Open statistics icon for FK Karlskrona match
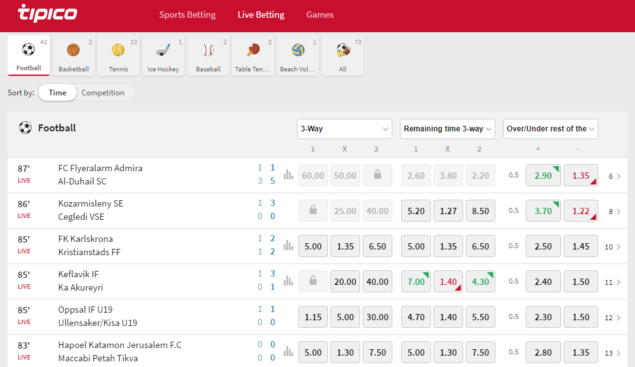 288,246
